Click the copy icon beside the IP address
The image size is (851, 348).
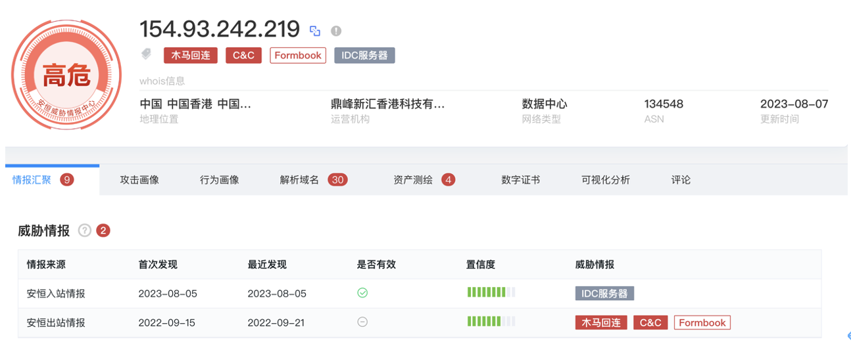point(315,31)
